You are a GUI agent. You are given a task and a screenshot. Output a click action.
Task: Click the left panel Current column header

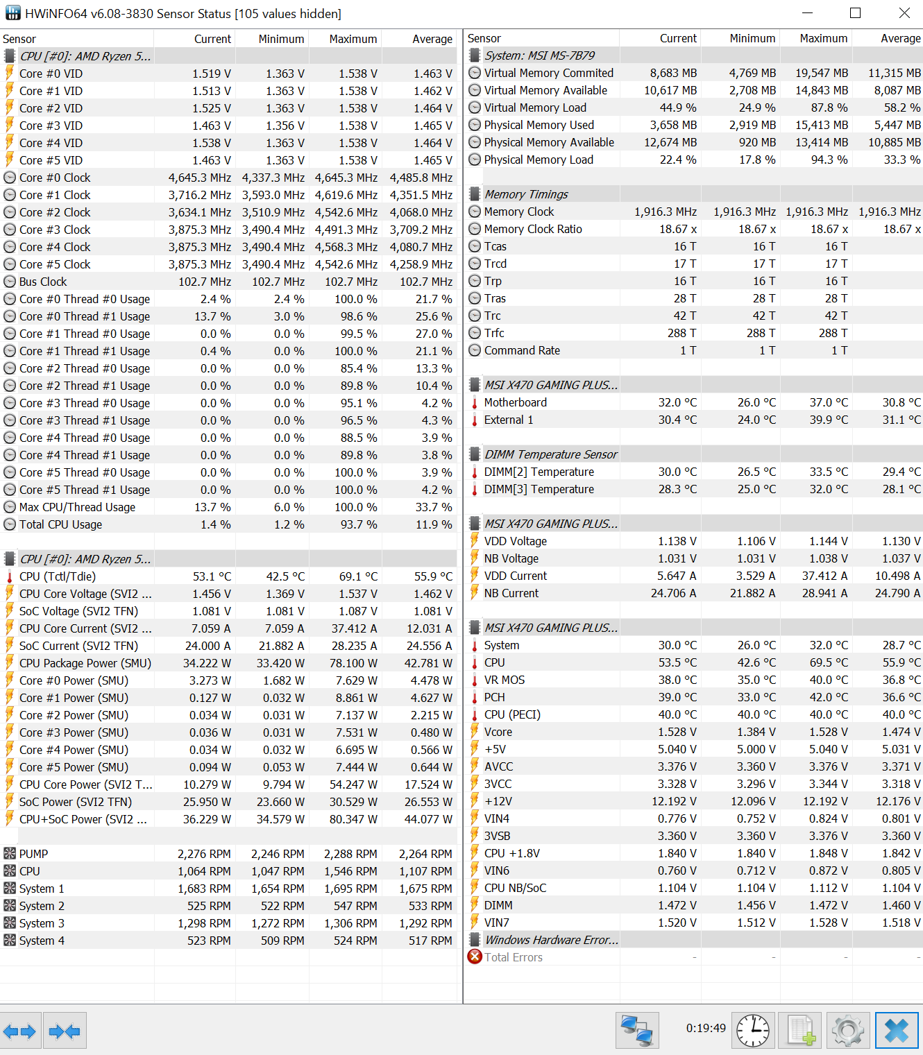(194, 39)
